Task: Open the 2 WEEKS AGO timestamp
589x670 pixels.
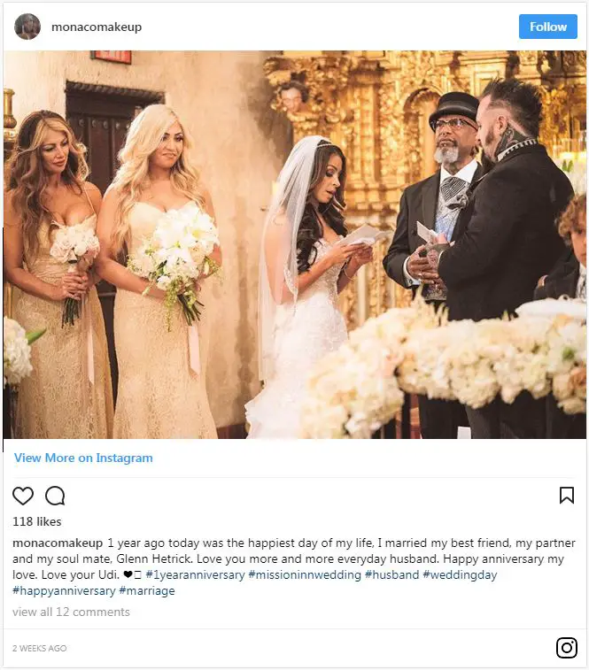Action: point(39,648)
